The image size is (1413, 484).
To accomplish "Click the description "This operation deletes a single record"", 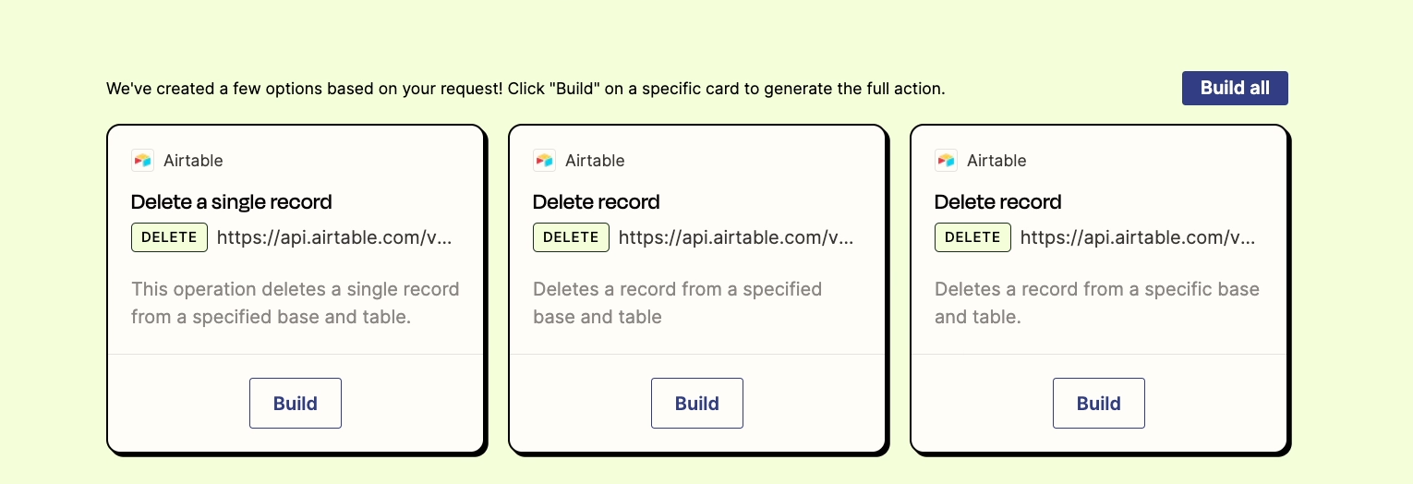I will click(296, 303).
